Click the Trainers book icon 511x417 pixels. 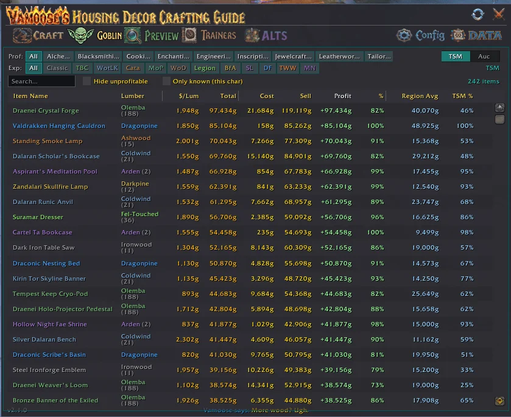click(x=190, y=35)
